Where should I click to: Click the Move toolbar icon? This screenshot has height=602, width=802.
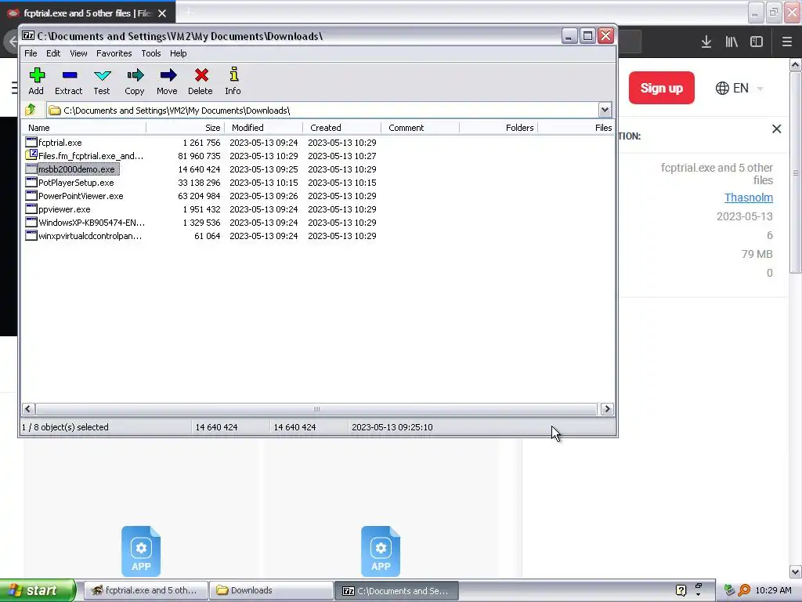click(x=168, y=75)
